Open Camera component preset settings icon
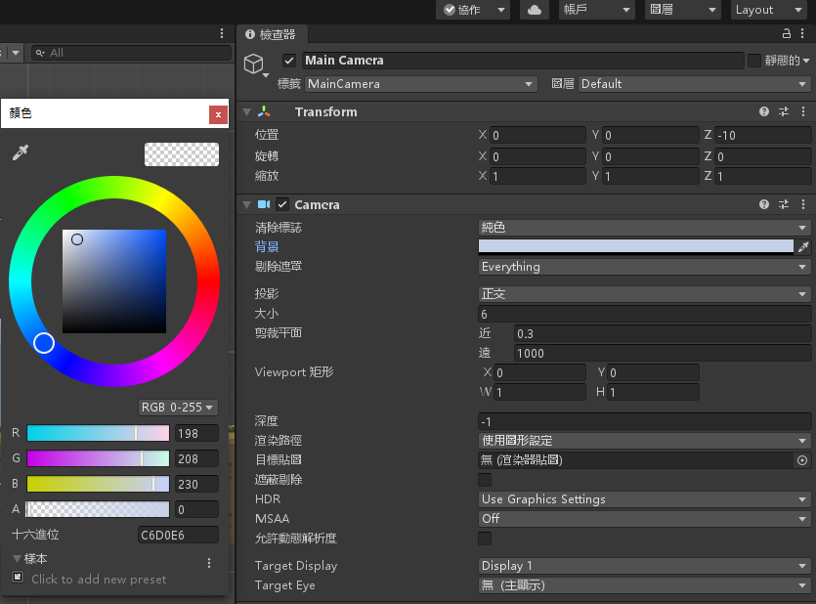 click(x=784, y=205)
